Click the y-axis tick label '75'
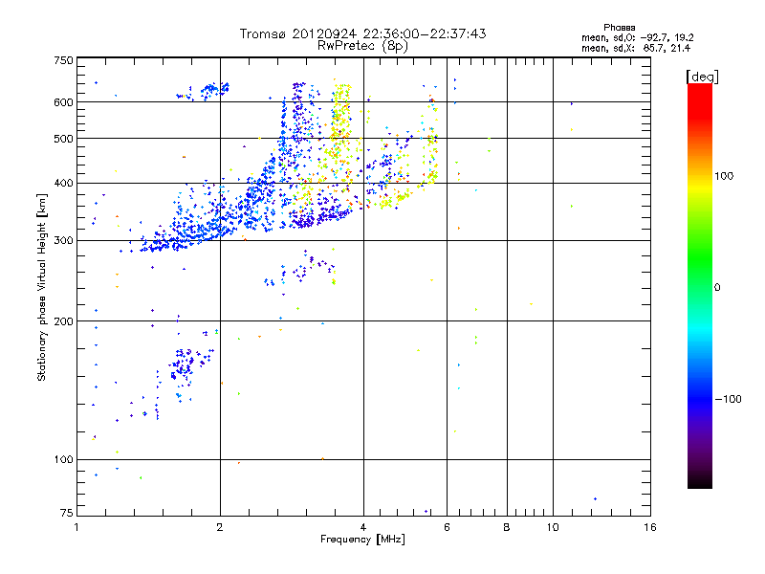765x574 pixels. pyautogui.click(x=67, y=513)
